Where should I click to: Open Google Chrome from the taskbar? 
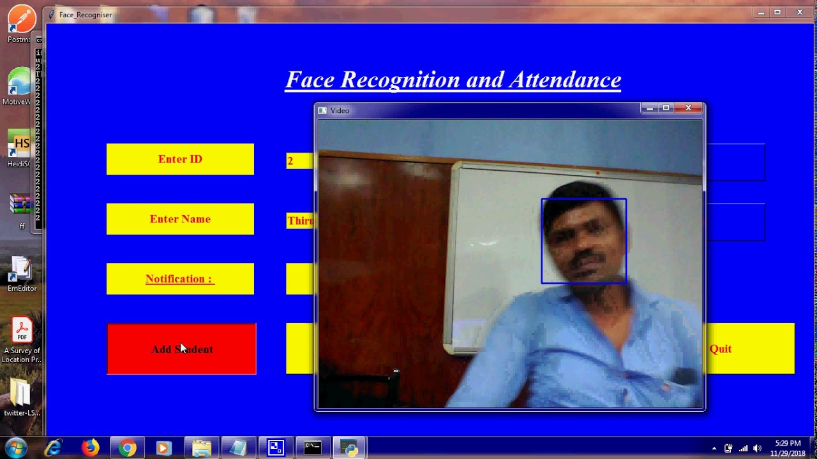[128, 448]
